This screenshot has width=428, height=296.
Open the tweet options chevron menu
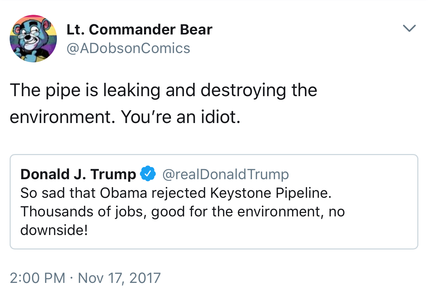click(409, 28)
